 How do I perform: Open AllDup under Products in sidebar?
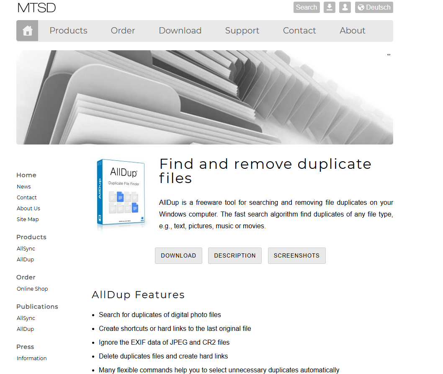click(x=25, y=260)
